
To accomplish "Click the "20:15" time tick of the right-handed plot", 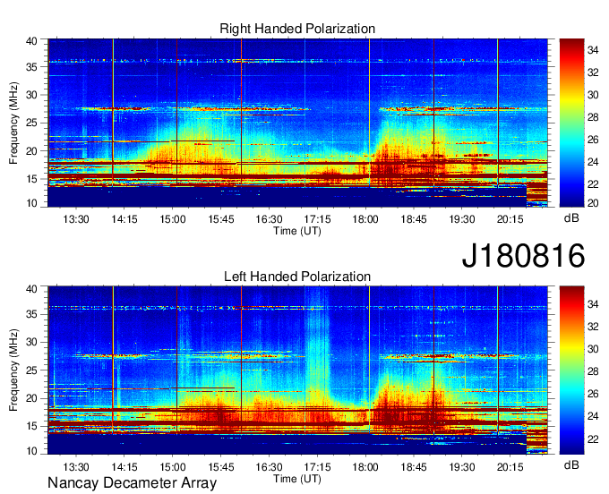I will 510,219.
